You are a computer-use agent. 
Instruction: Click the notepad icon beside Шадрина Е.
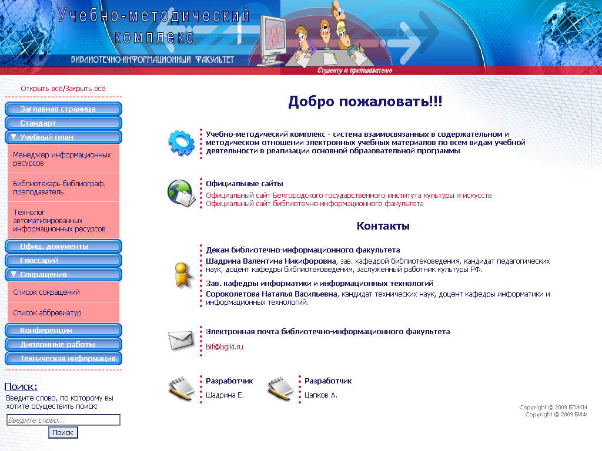pos(181,388)
